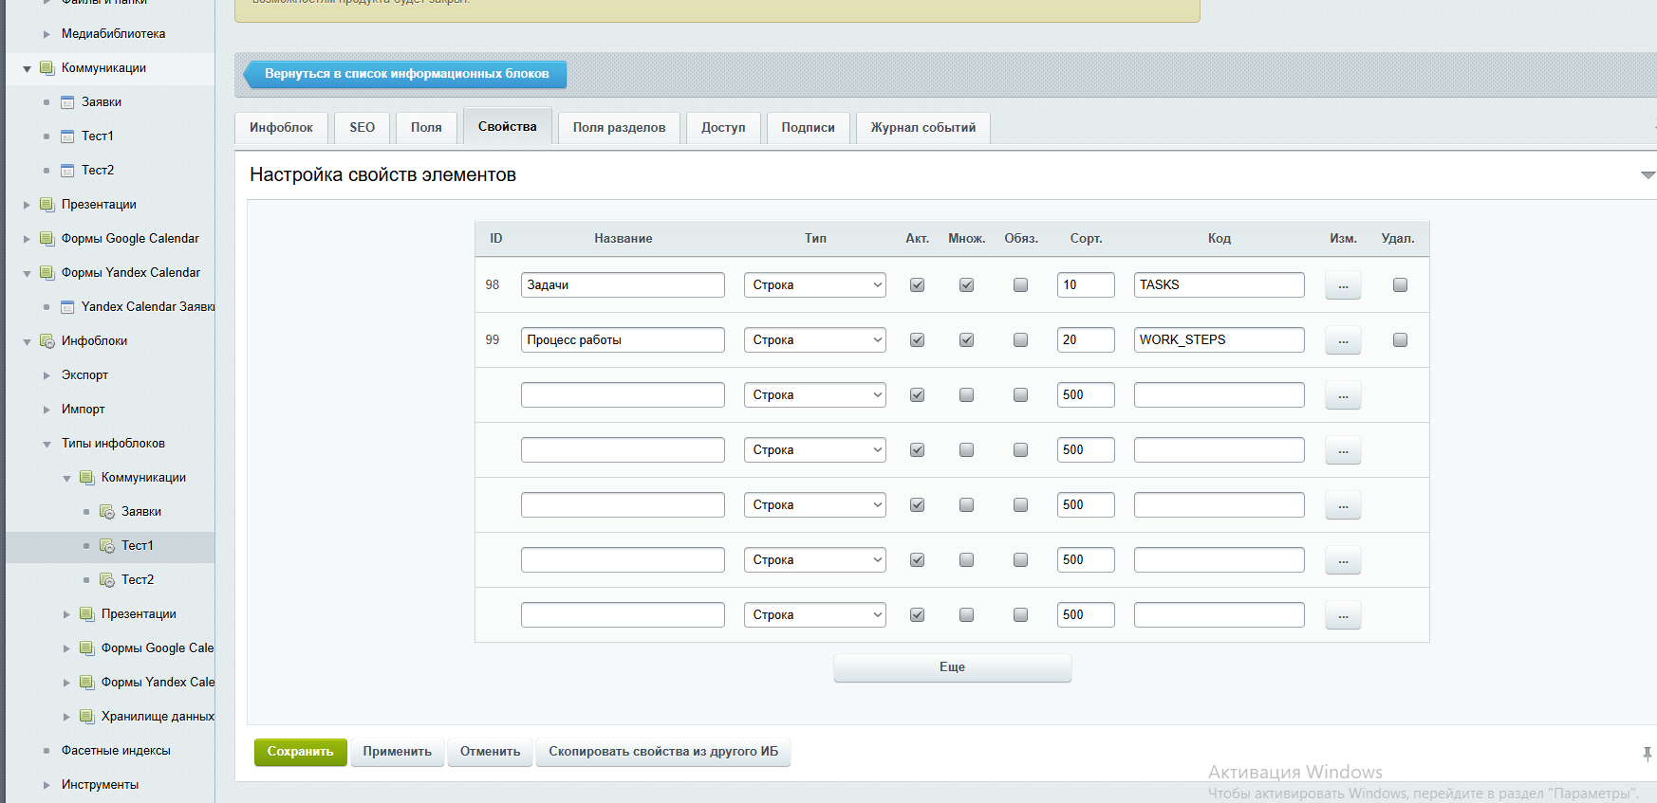This screenshot has height=803, width=1657.
Task: Collapse the Настройка свойств элементов section arrow
Action: pyautogui.click(x=1648, y=175)
